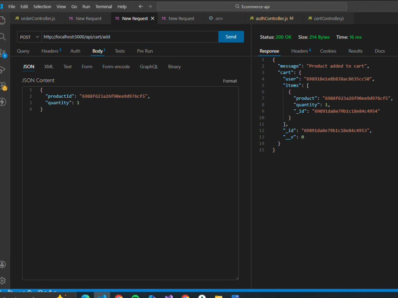Screen dimensions: 398x298
Task: Open the Results tab
Action: [x=355, y=51]
